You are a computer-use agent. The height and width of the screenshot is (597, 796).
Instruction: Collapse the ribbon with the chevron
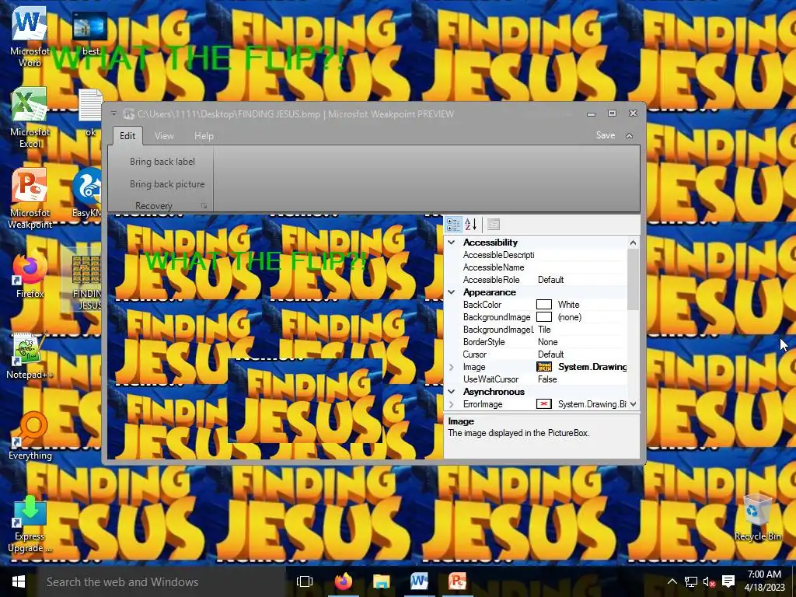pyautogui.click(x=629, y=135)
